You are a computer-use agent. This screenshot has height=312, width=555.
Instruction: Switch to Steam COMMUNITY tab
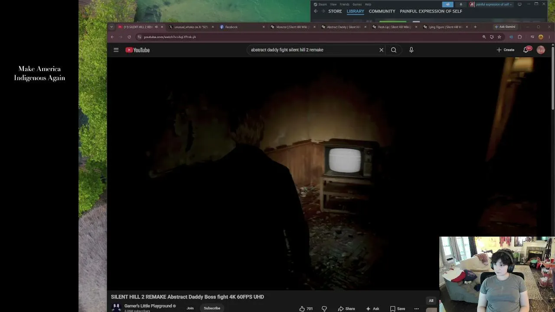coord(382,11)
